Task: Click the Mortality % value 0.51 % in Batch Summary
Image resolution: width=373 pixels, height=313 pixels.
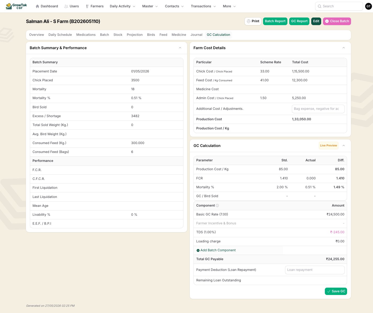Action: [136, 98]
